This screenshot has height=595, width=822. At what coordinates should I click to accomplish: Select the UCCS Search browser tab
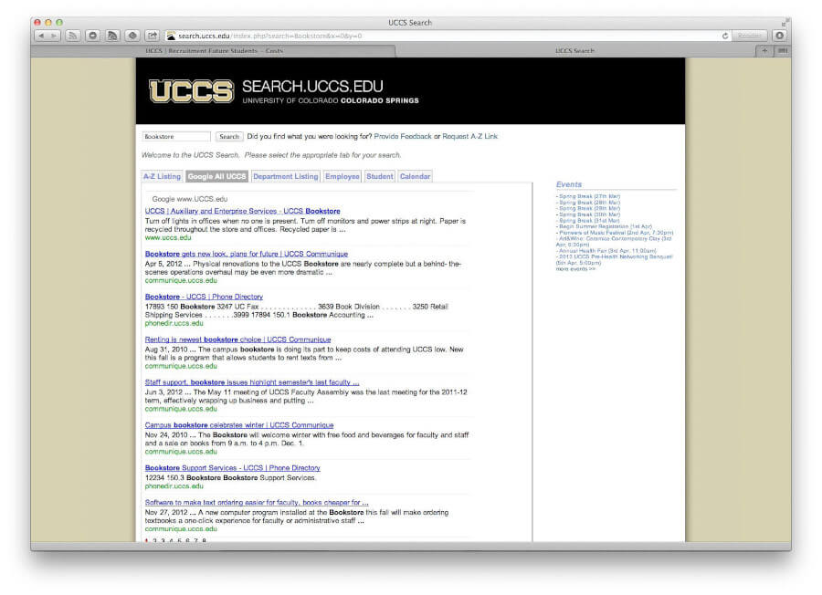tap(575, 51)
